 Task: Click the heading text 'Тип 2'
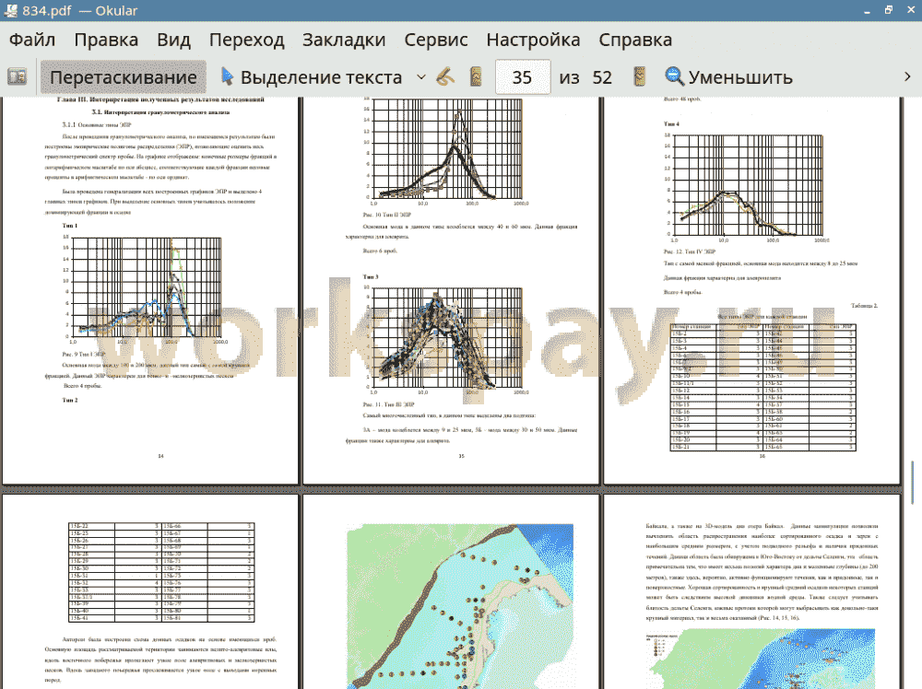70,401
